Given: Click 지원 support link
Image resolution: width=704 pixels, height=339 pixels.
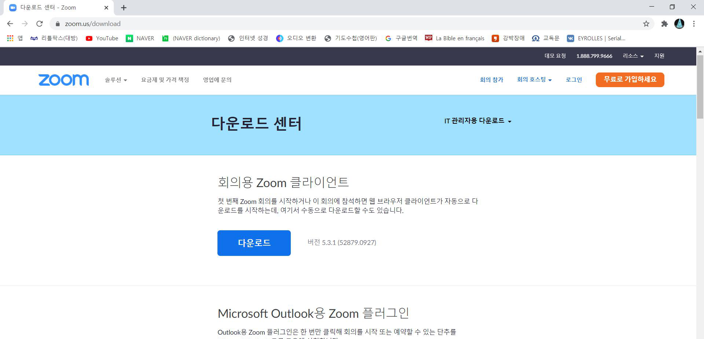Looking at the screenshot, I should (x=659, y=56).
